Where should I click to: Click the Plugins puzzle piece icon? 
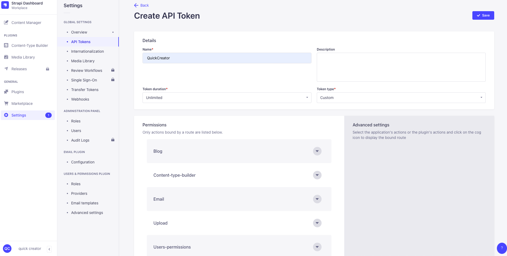6,92
